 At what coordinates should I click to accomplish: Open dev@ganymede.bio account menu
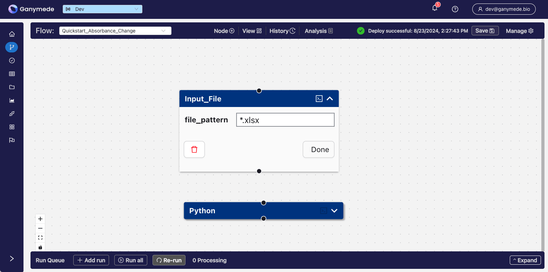504,9
